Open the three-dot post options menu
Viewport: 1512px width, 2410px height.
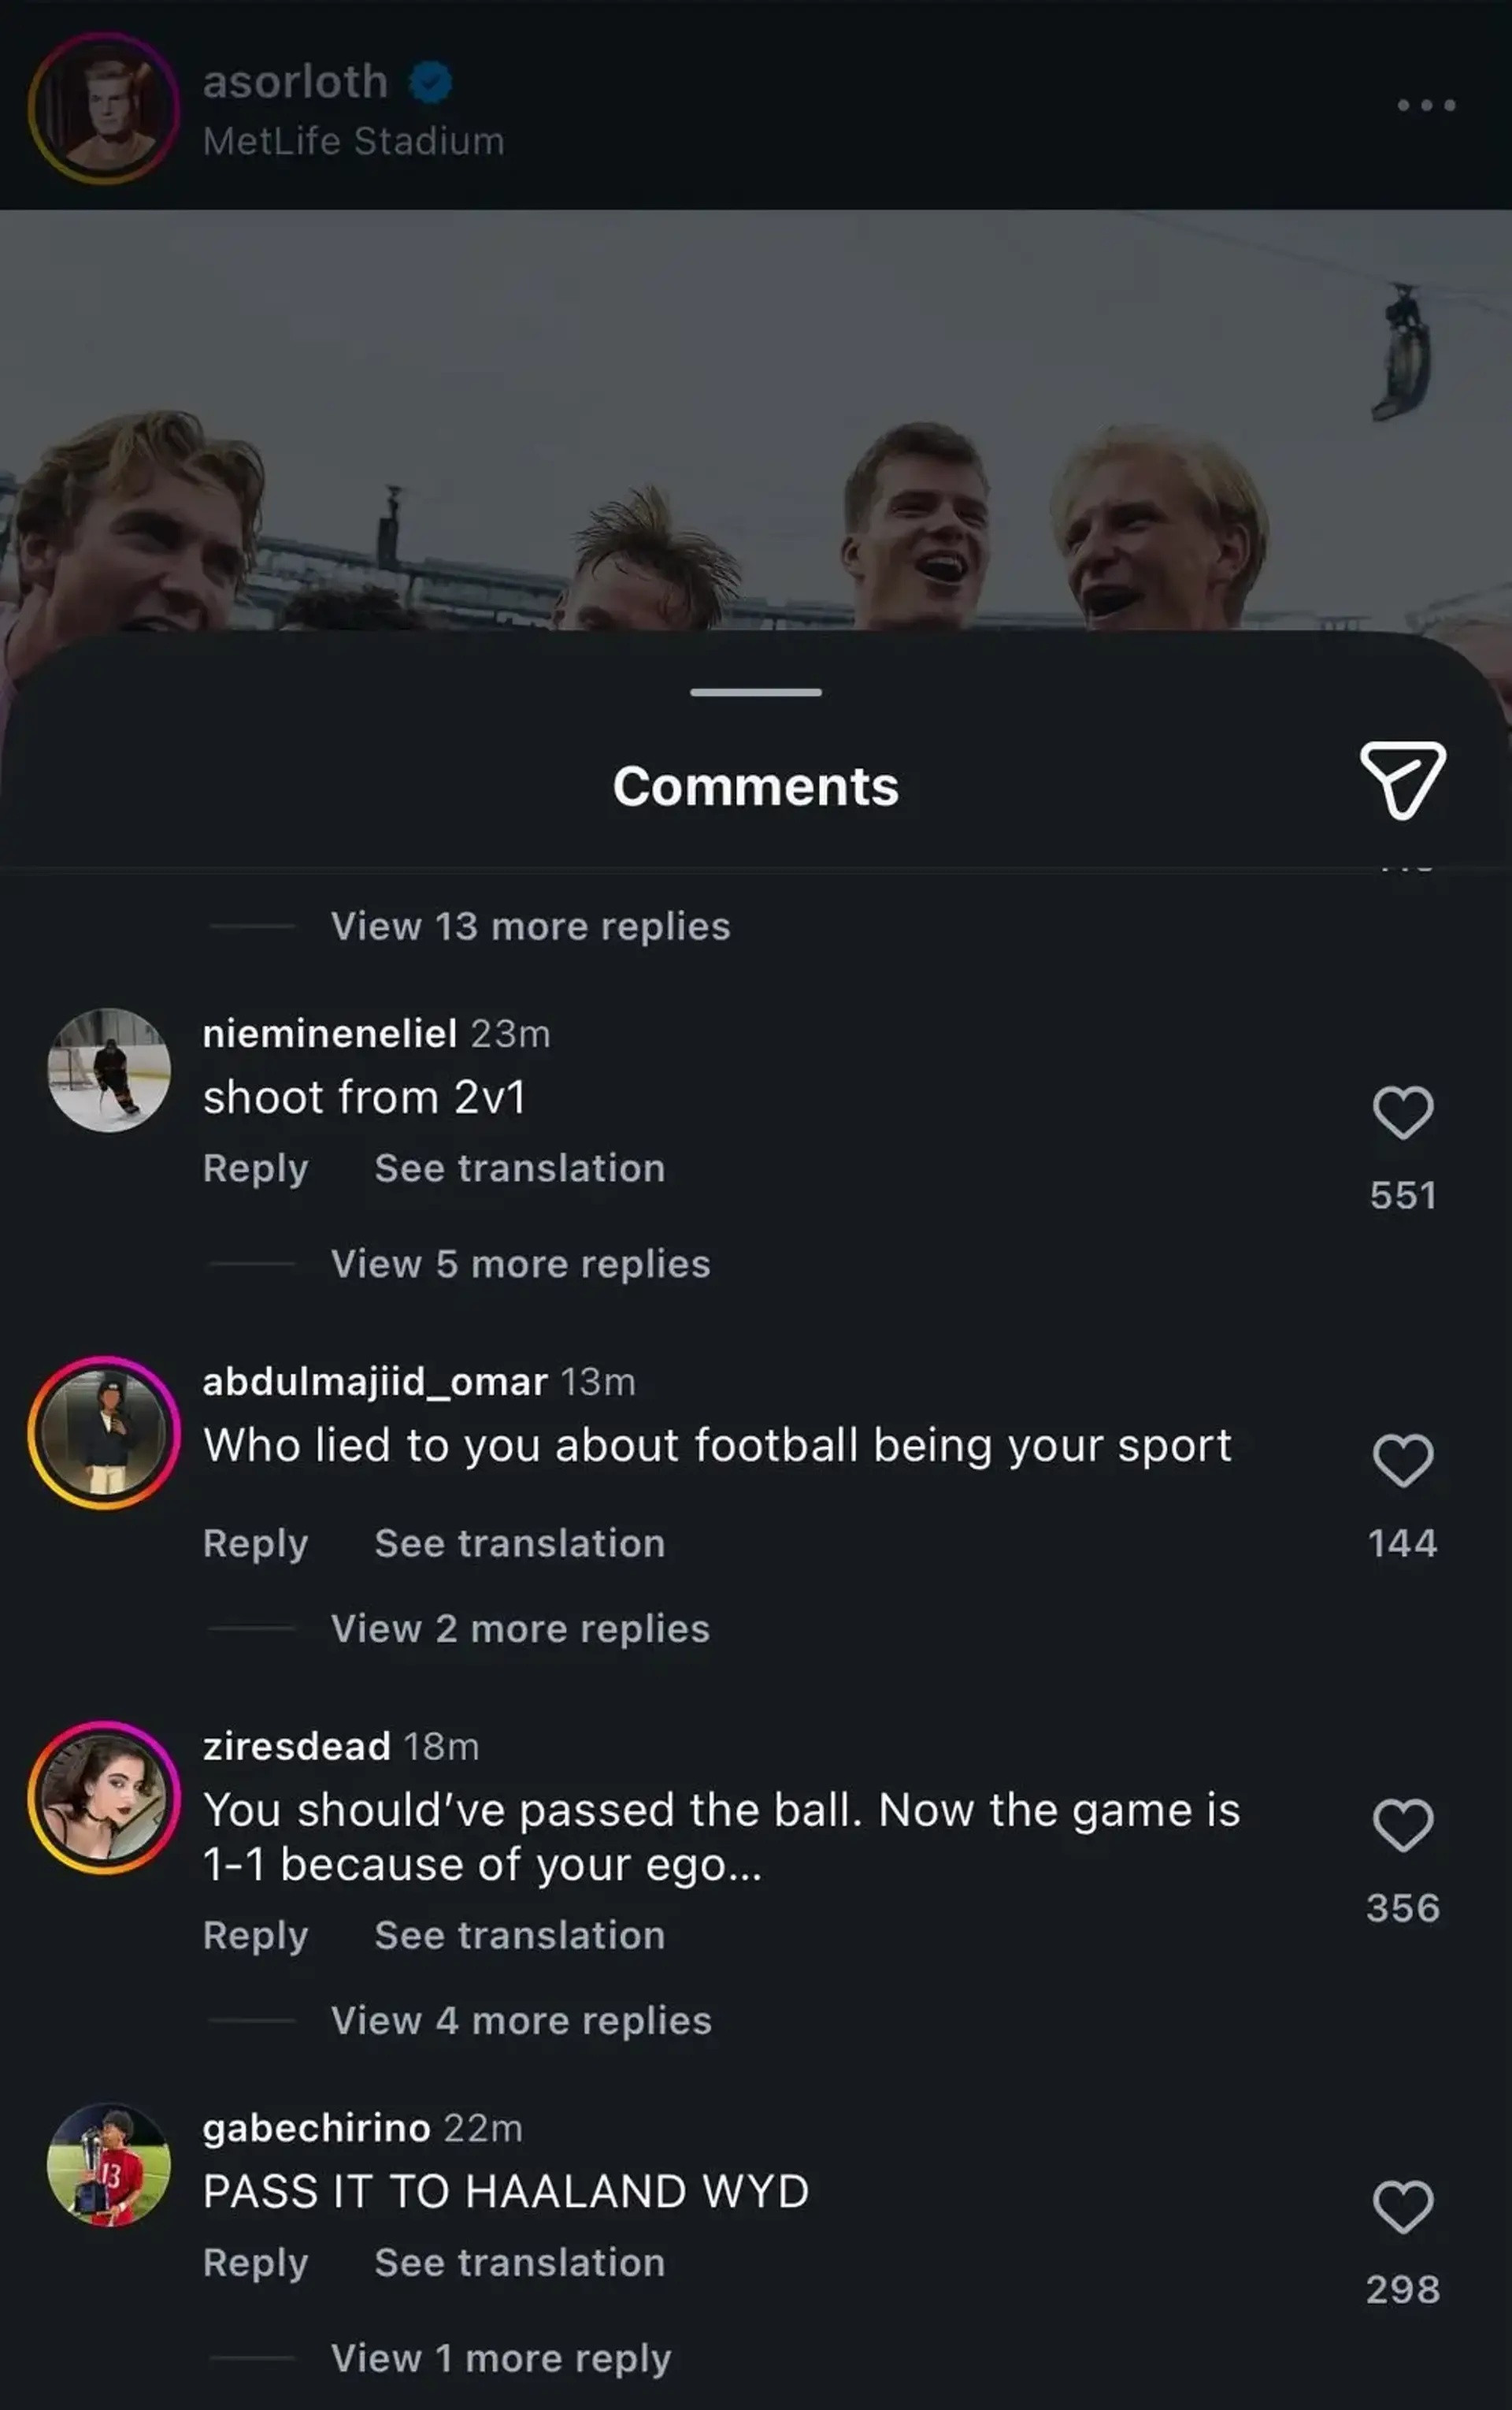click(x=1426, y=105)
